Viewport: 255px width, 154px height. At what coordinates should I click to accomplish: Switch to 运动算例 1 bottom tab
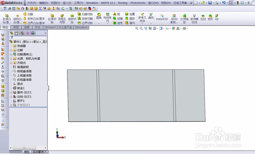[x=39, y=152]
